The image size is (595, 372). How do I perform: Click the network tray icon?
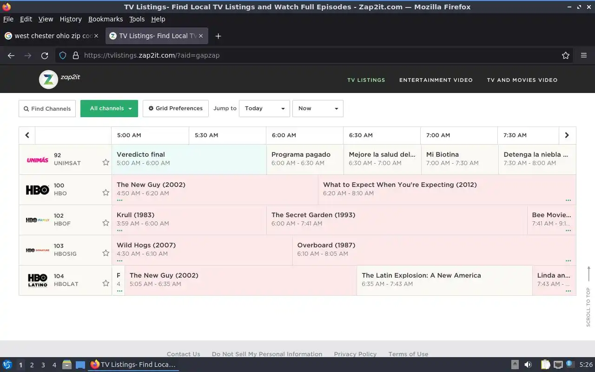(x=558, y=365)
